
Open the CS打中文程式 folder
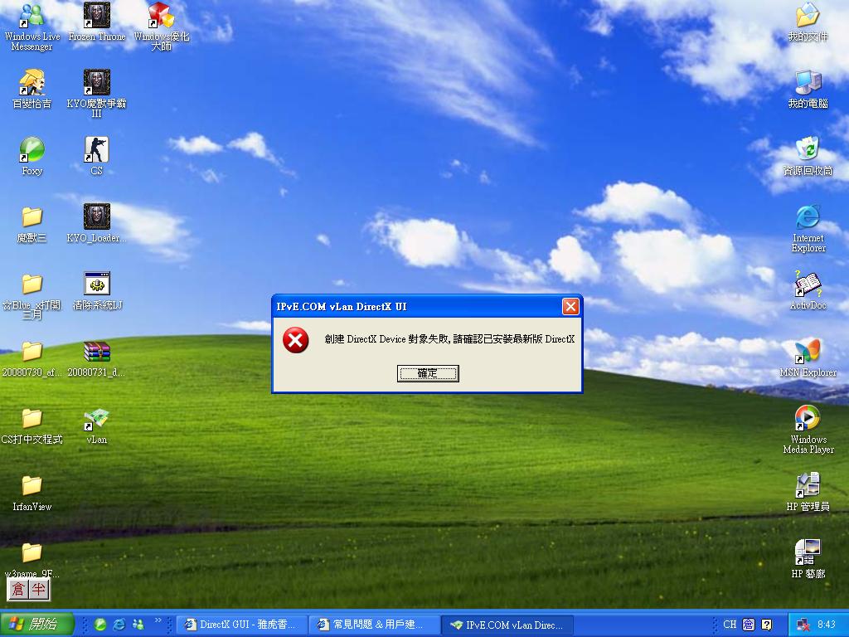coord(32,425)
